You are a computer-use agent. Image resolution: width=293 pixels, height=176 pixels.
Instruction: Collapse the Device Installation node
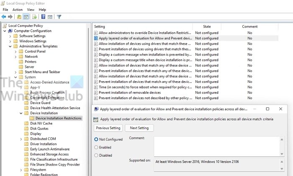point(21,113)
